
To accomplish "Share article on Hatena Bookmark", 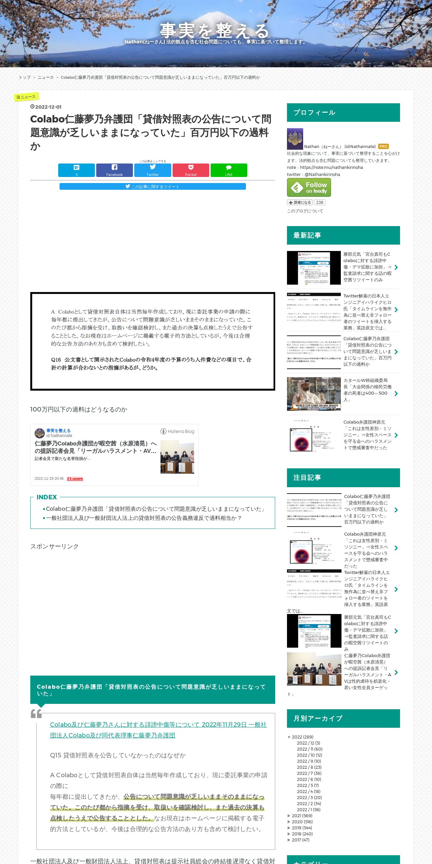I will pyautogui.click(x=76, y=170).
